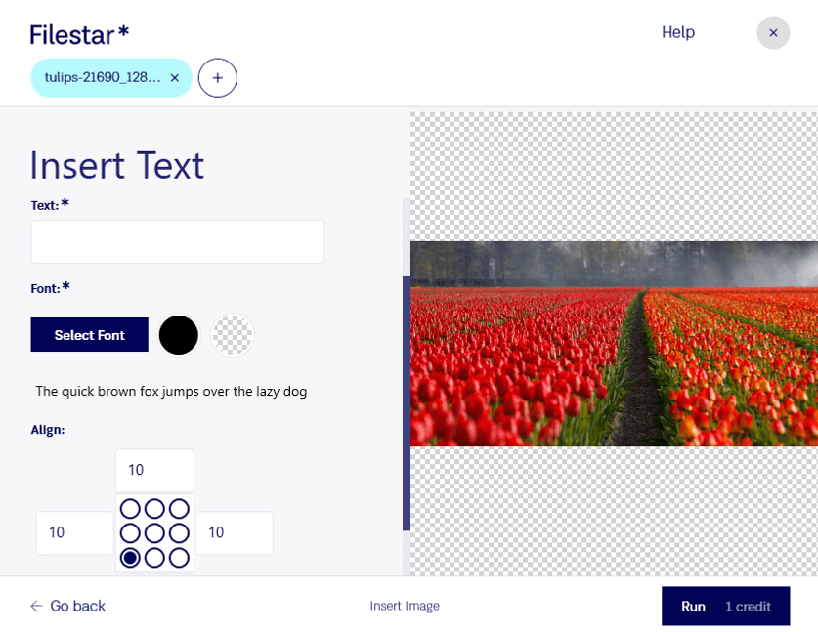Remove the tulips-21690_128 file chip
818x632 pixels.
click(x=175, y=78)
